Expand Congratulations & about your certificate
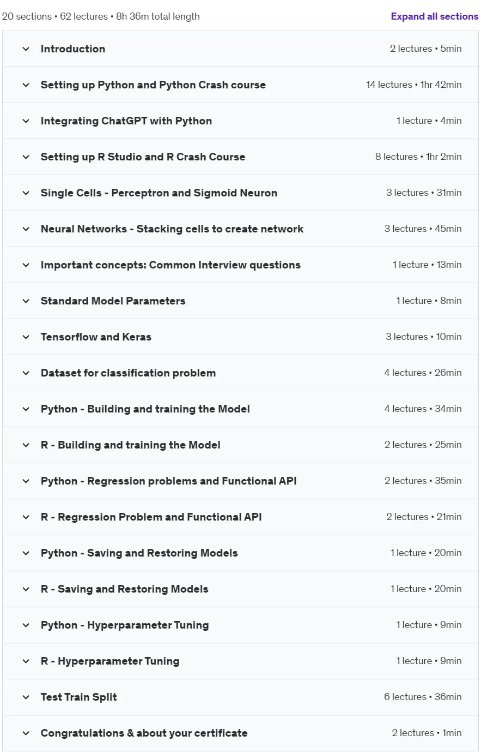The image size is (481, 753). coord(240,733)
